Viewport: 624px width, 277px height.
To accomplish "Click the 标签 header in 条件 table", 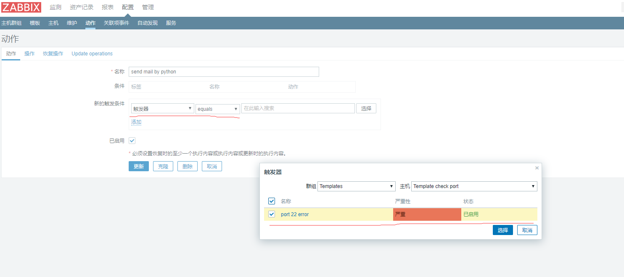I will 136,87.
